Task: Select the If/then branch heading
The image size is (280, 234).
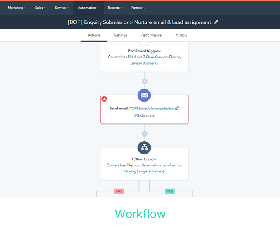Action: [x=144, y=159]
